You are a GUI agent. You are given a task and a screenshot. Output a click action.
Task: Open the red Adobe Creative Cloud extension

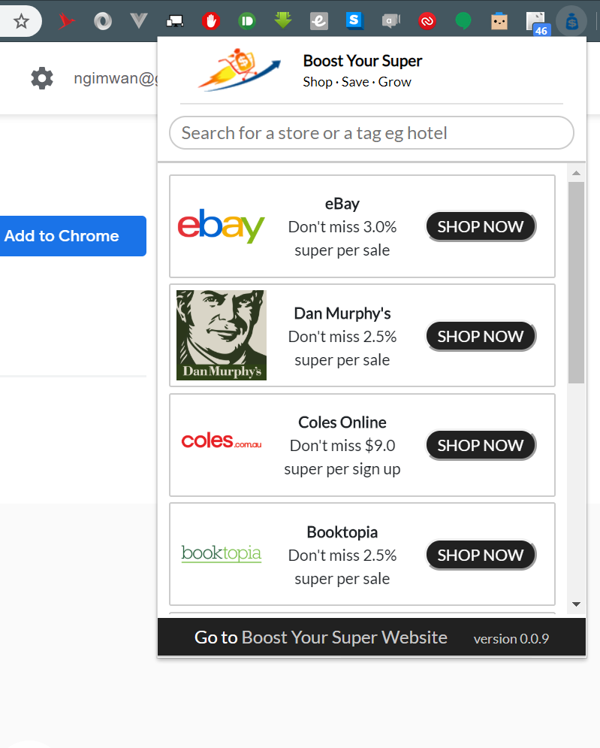pyautogui.click(x=427, y=21)
